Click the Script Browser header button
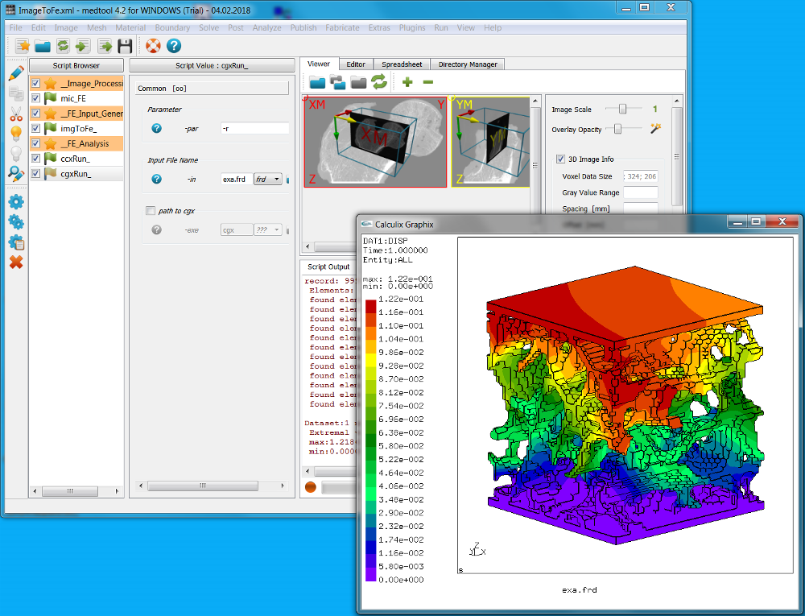The height and width of the screenshot is (616, 805). point(76,65)
